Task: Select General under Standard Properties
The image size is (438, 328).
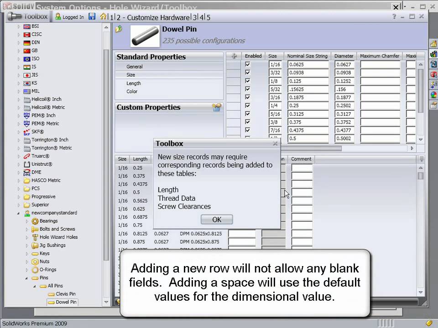Action: (134, 67)
